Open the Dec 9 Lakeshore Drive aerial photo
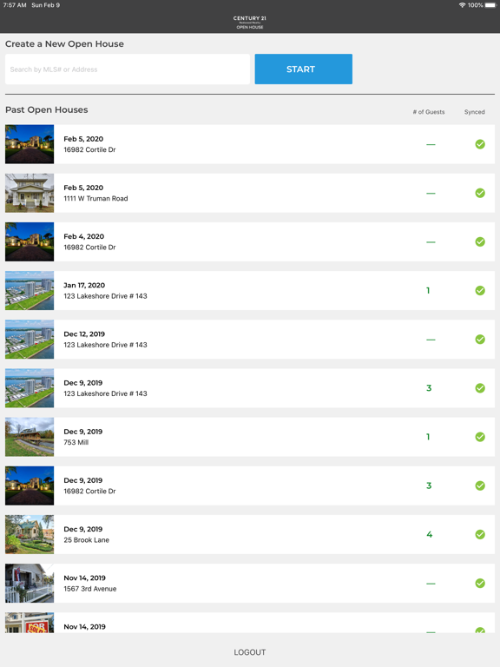Screen dimensions: 500x667 coord(30,388)
